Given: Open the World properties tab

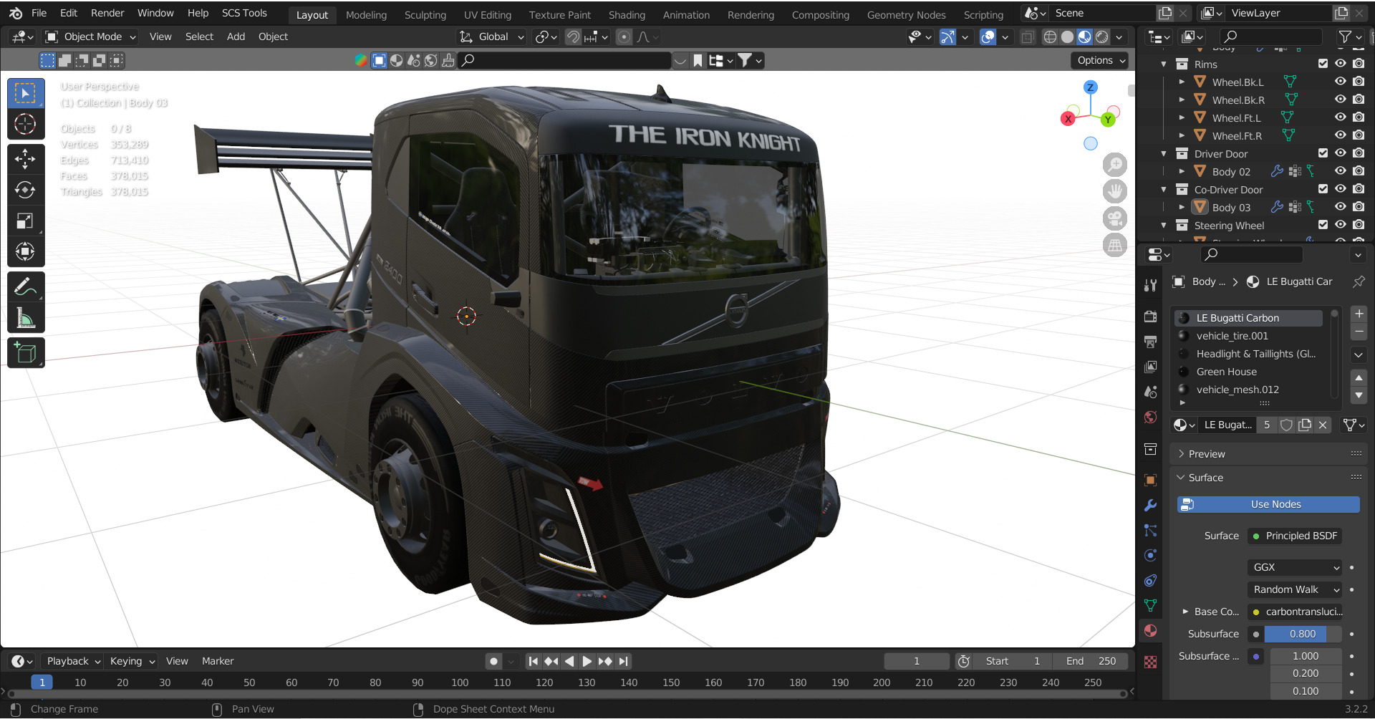Looking at the screenshot, I should (1151, 417).
